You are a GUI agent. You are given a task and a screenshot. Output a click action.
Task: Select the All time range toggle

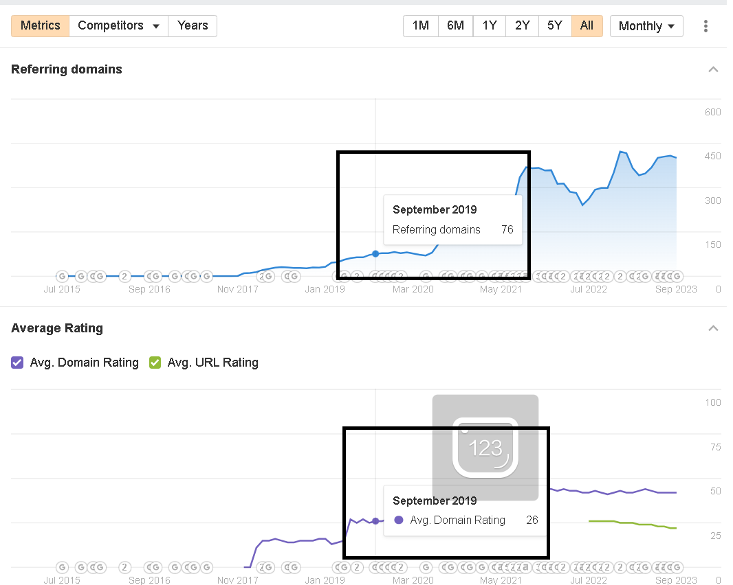coord(587,26)
